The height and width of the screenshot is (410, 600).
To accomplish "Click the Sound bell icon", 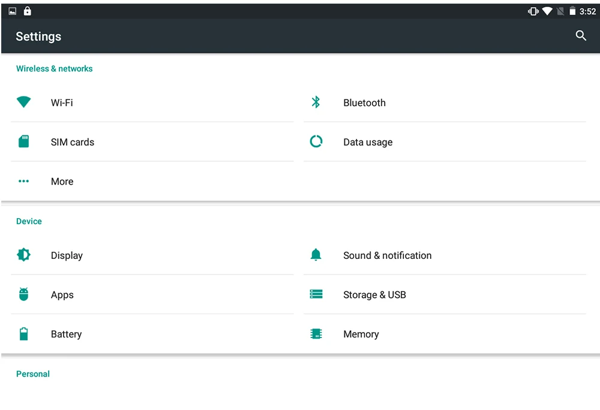I will pyautogui.click(x=316, y=255).
